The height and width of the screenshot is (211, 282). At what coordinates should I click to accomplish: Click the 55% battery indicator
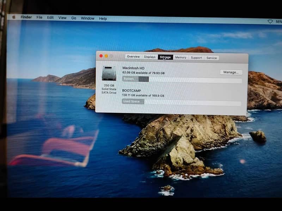(278, 21)
